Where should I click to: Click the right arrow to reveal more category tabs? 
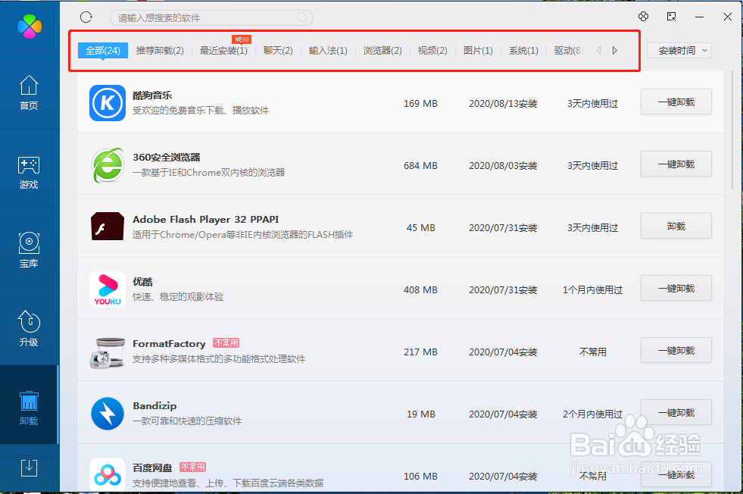[x=615, y=49]
